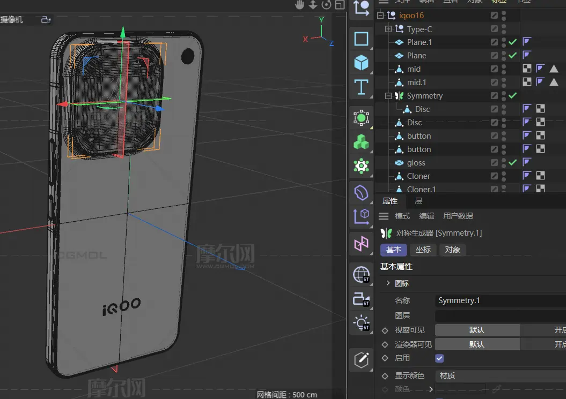Open the purple bend deformer tool
Viewport: 566px width, 399px height.
click(x=361, y=193)
